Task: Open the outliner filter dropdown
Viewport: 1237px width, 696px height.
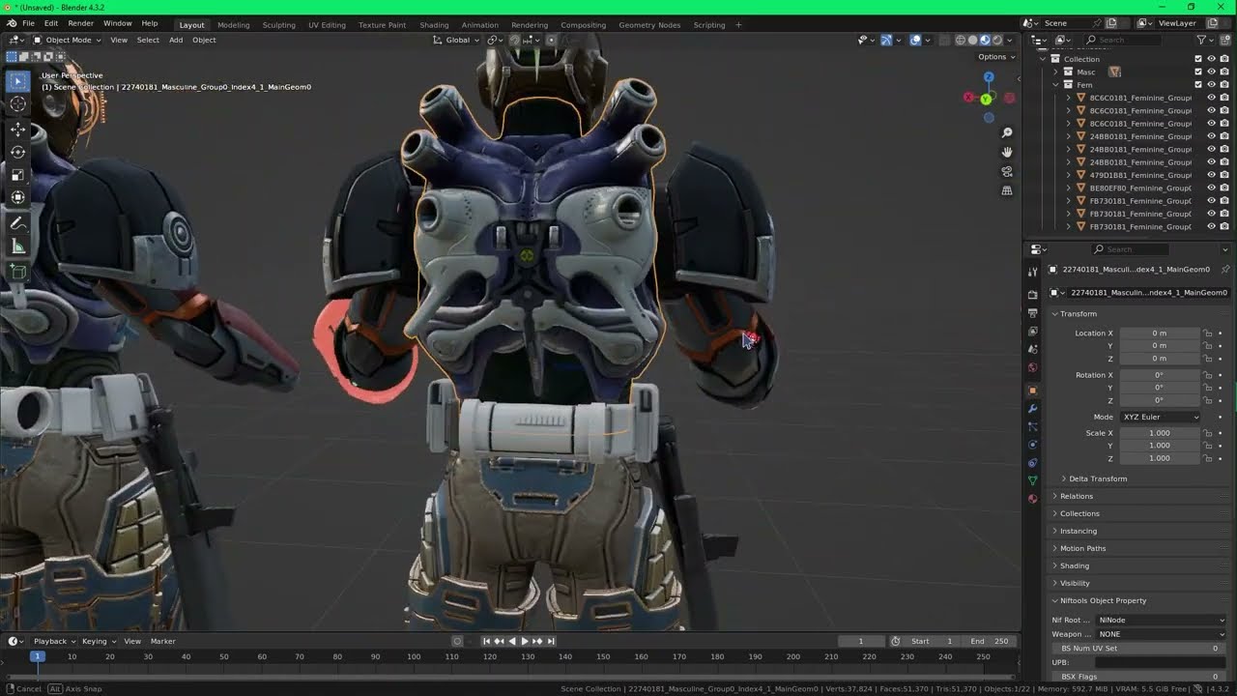Action: coord(1204,40)
